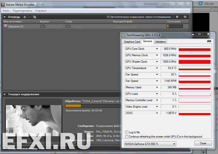Click the GPU Temperature history graph
The height and width of the screenshot is (154, 218).
(195, 68)
